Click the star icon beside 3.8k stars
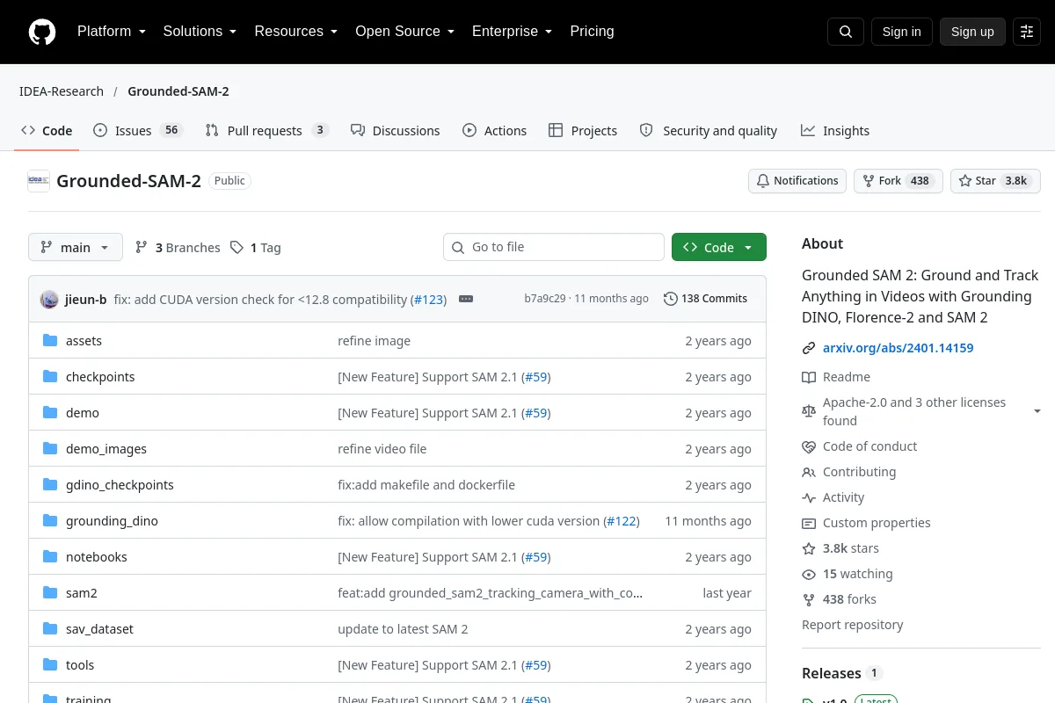Image resolution: width=1055 pixels, height=703 pixels. pyautogui.click(x=809, y=548)
